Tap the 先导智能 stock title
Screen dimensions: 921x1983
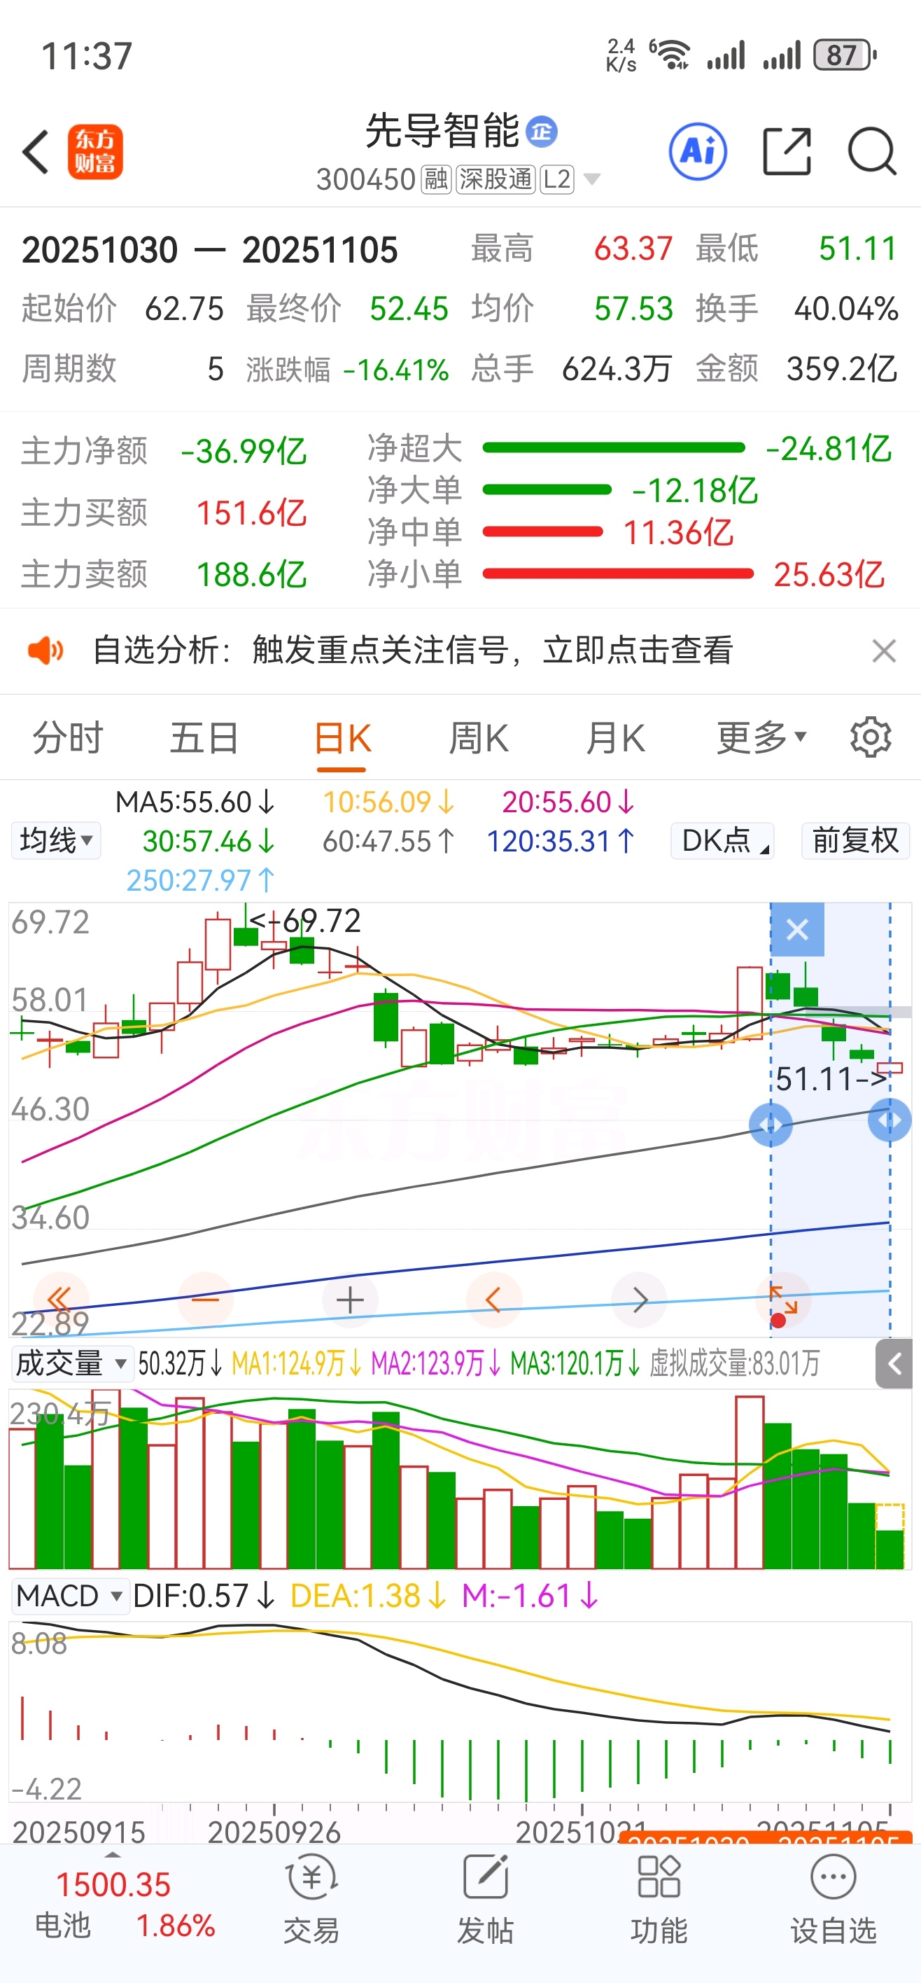pyautogui.click(x=442, y=131)
